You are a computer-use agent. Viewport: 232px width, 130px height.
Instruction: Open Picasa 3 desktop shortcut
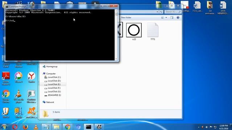(18, 77)
